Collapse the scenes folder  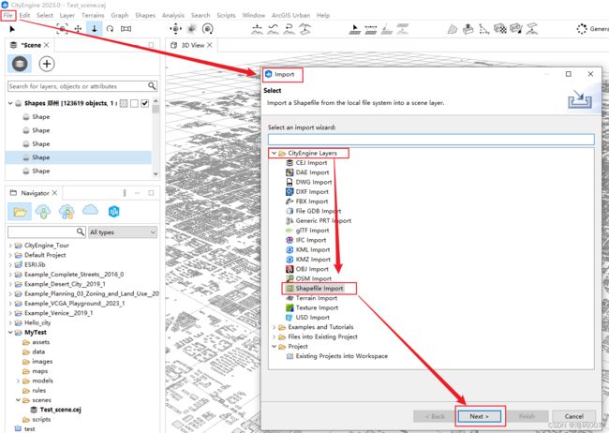point(18,400)
